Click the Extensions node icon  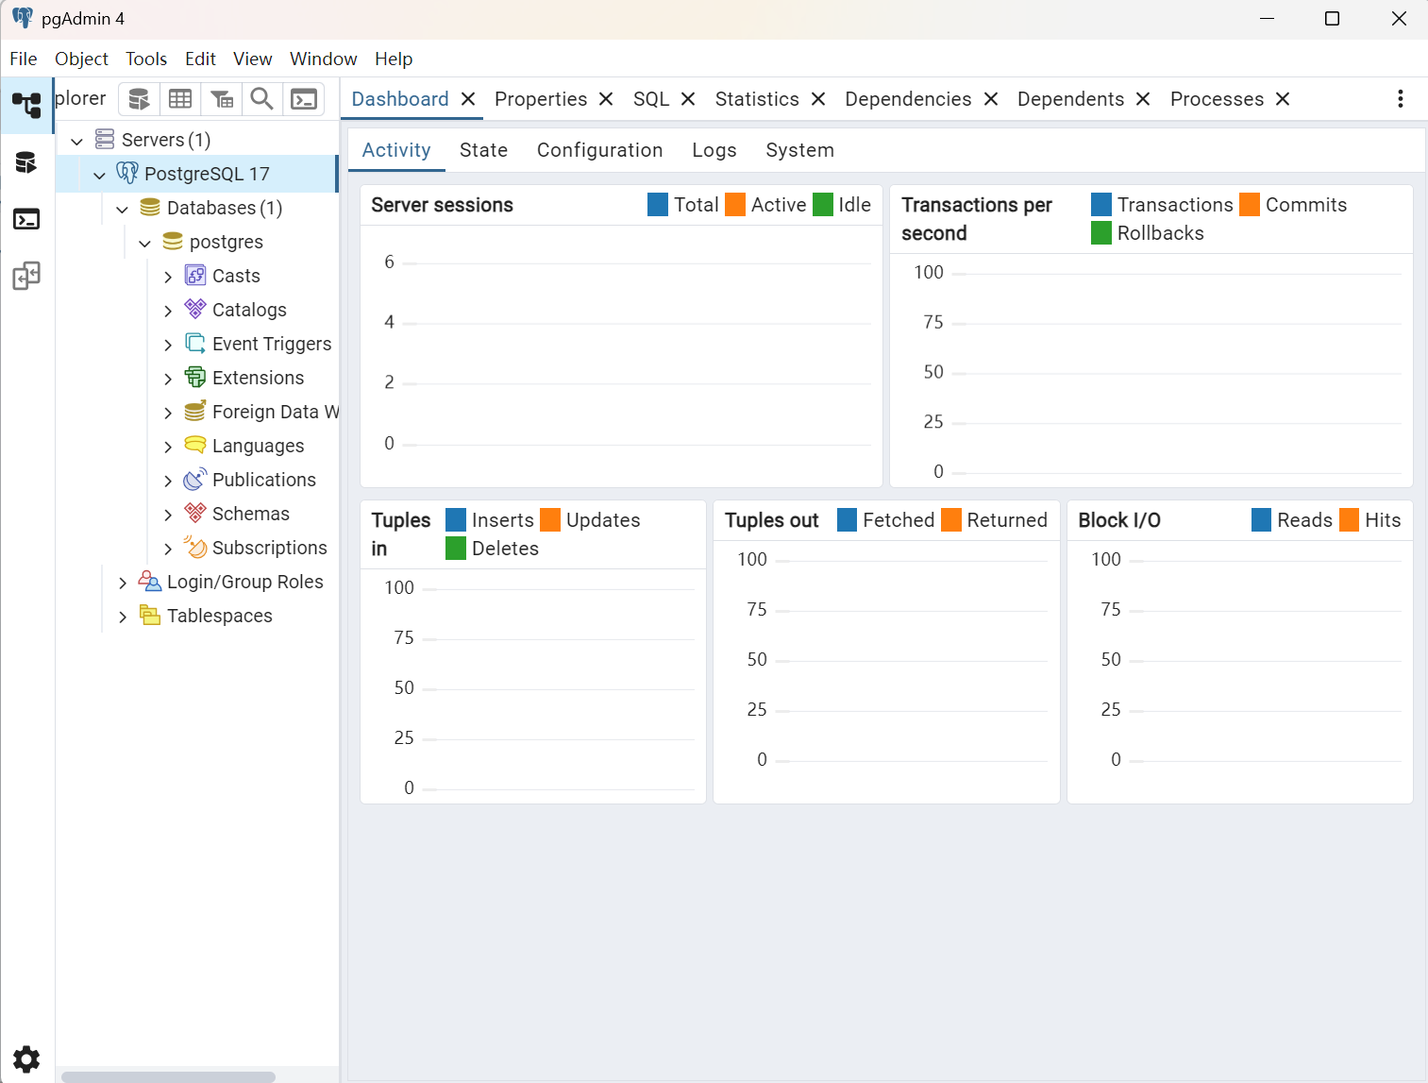pyautogui.click(x=195, y=377)
